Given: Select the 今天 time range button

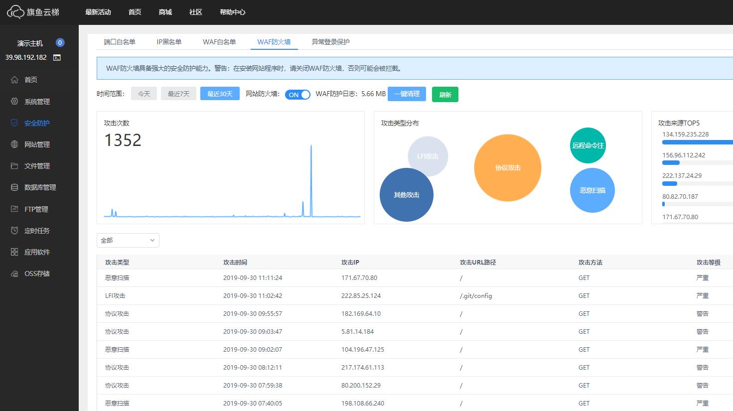Looking at the screenshot, I should [144, 94].
